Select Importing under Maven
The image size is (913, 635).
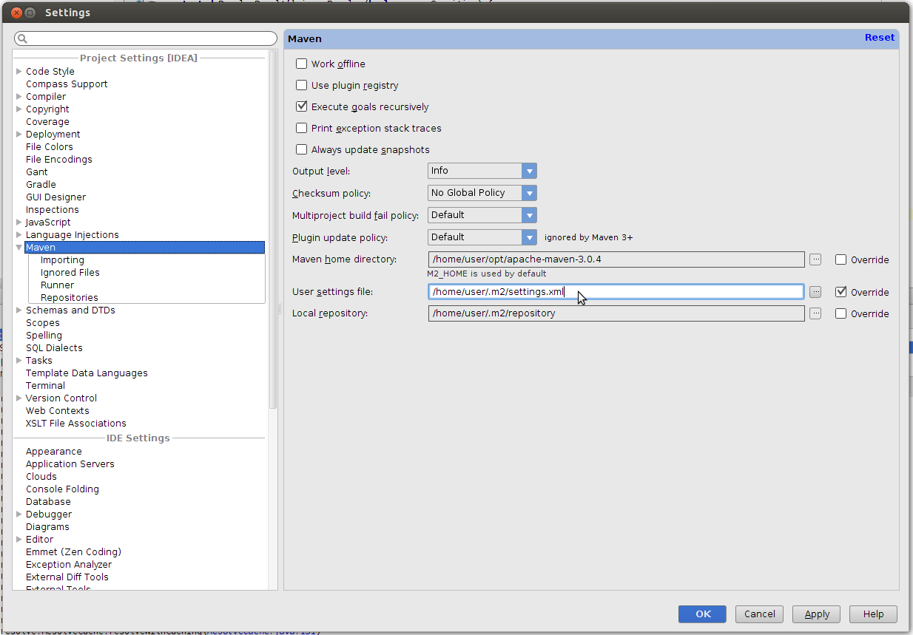(x=62, y=260)
